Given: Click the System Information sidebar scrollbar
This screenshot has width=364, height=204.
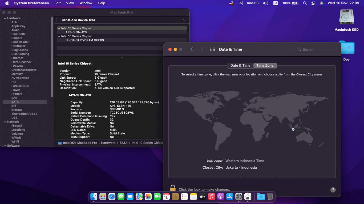Looking at the screenshot, I should click(52, 57).
